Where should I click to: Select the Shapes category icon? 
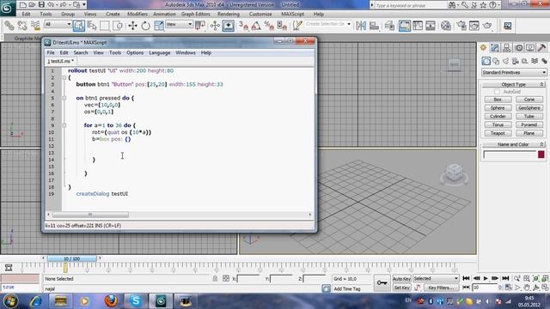click(496, 61)
